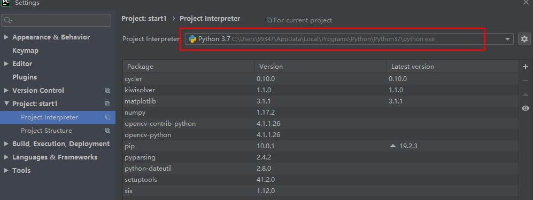This screenshot has width=533, height=200.
Task: Click the copy icon beside Version Control
Action: coord(108,91)
